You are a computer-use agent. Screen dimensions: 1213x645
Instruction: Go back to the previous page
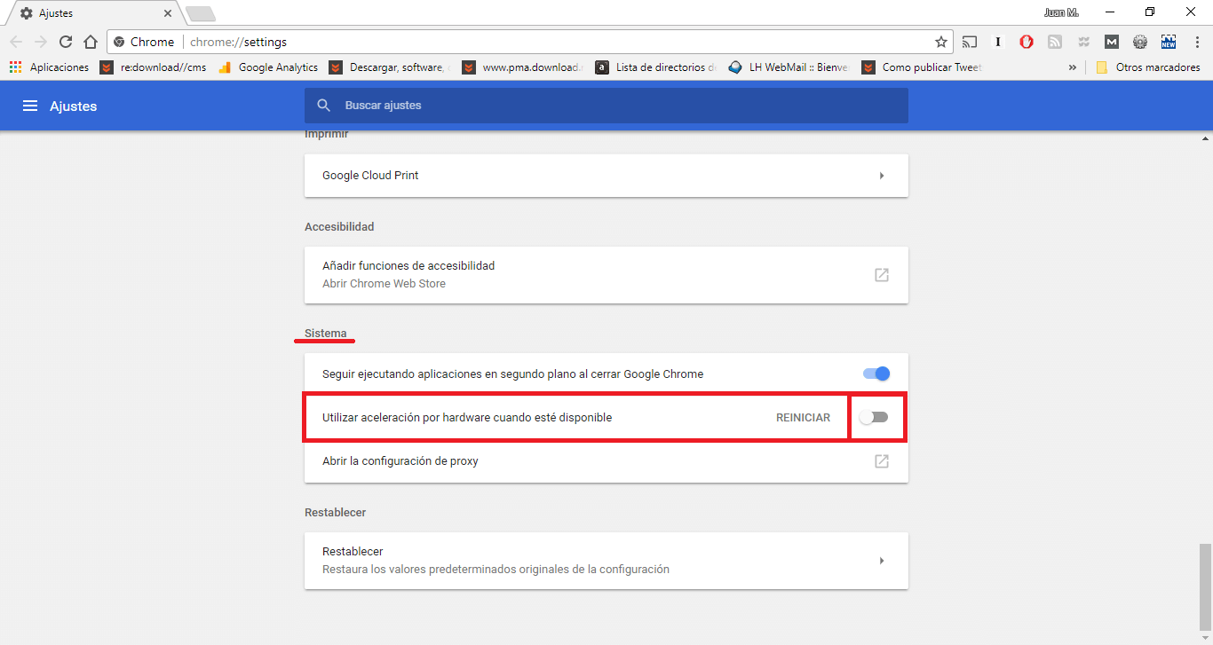pos(16,42)
